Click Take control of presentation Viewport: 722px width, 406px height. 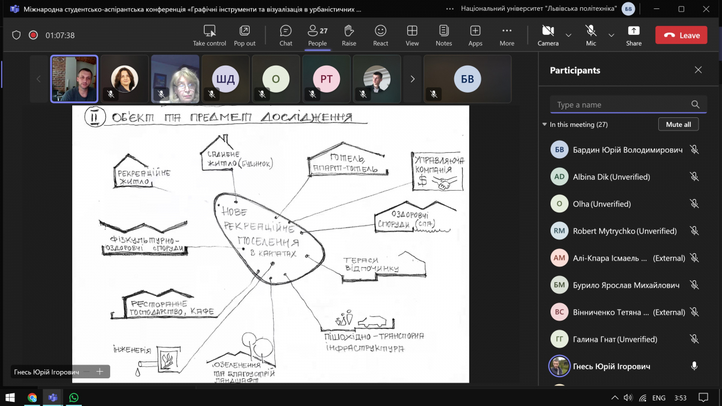tap(209, 35)
